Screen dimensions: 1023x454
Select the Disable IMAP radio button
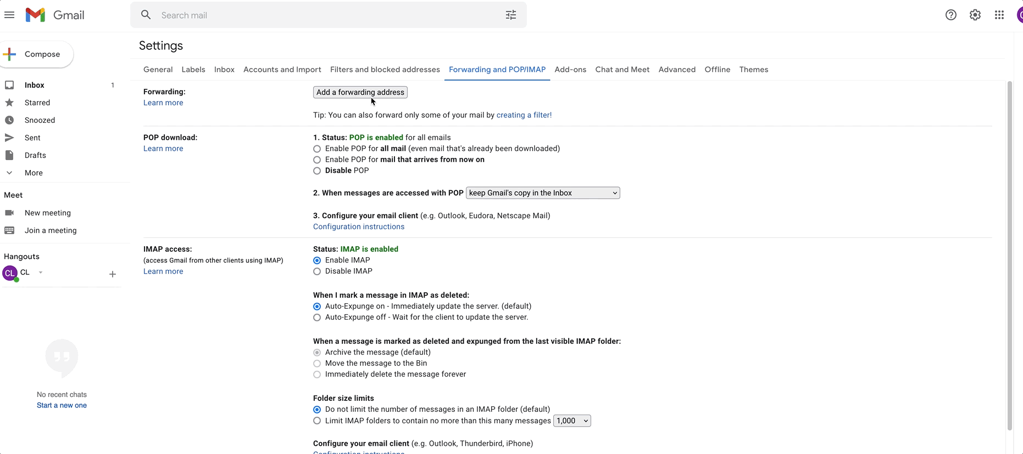317,271
